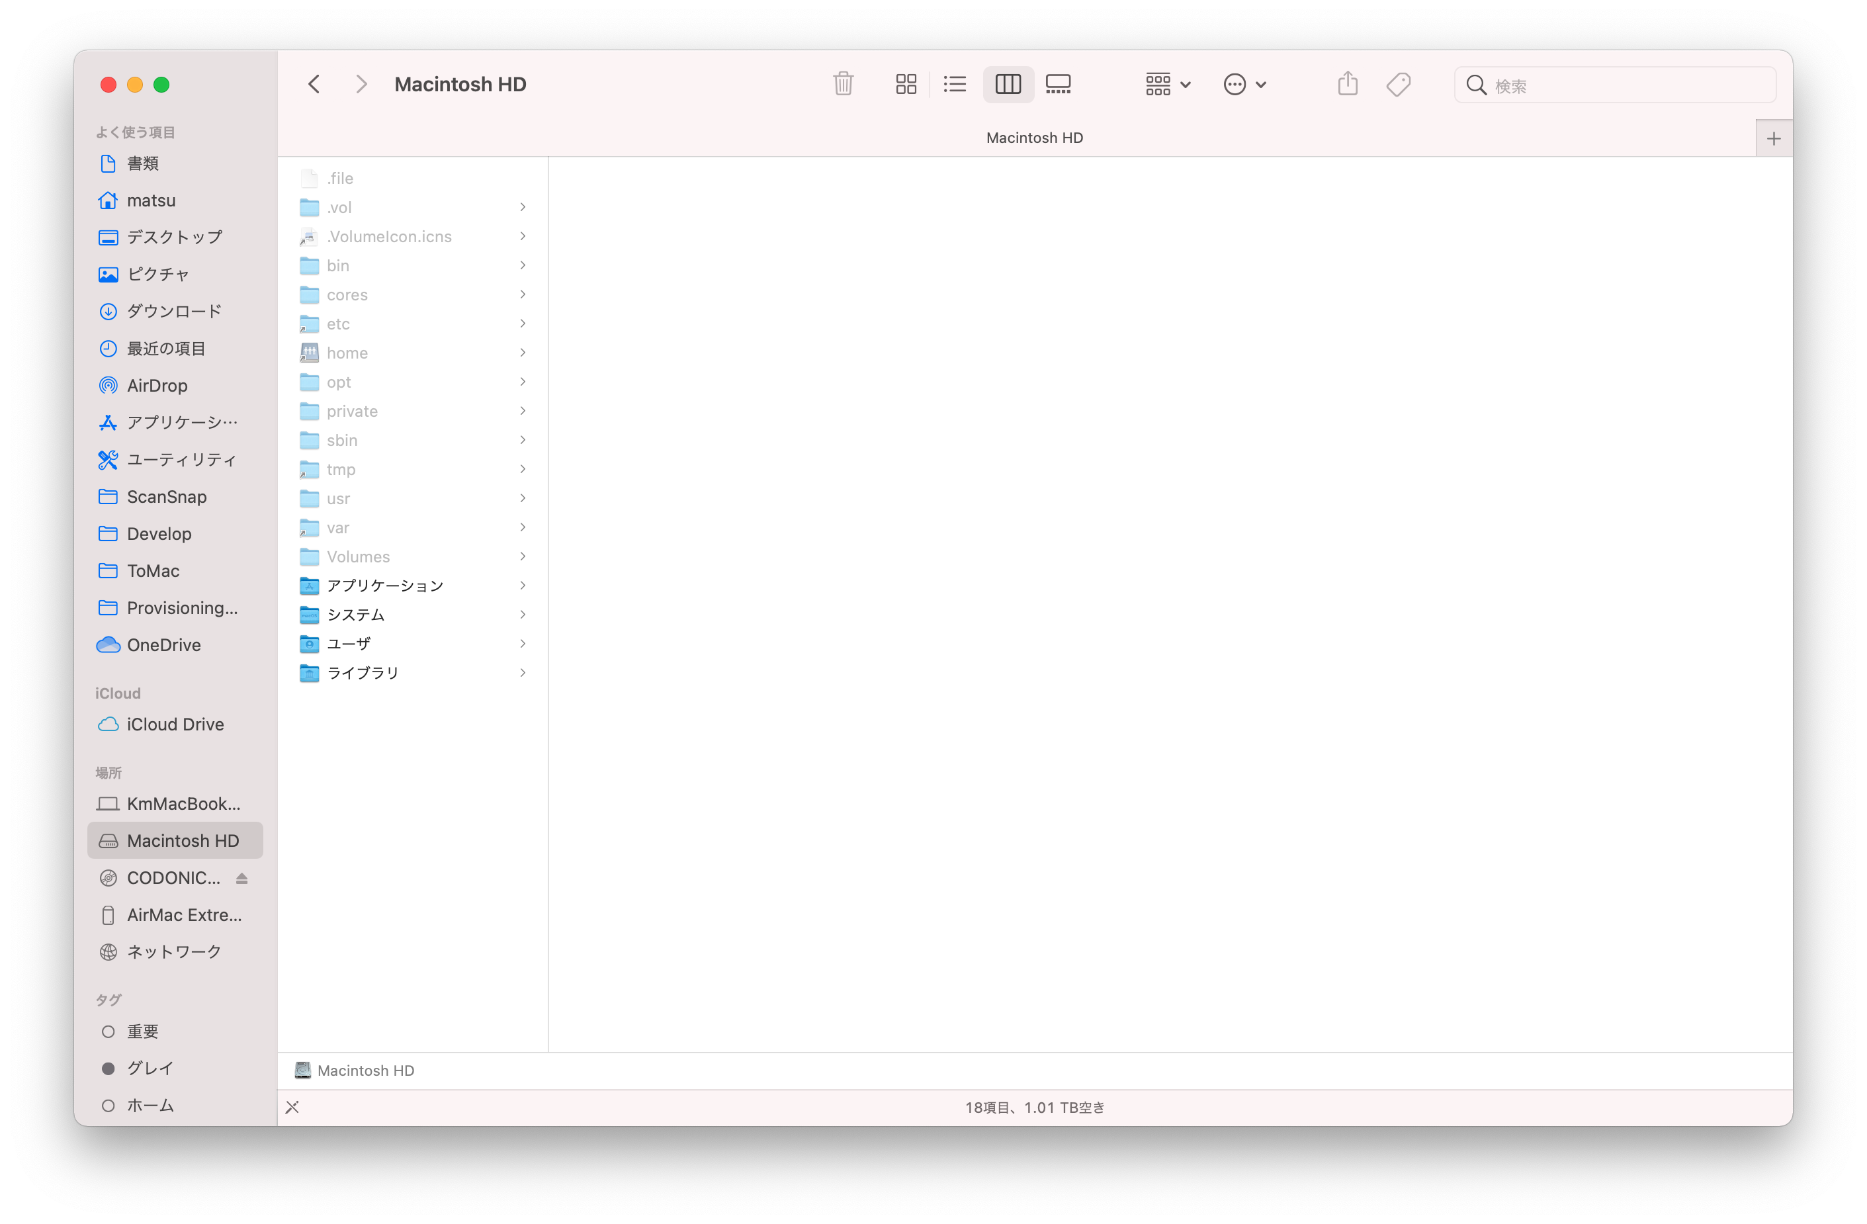Filter by the グレイ tag

[175, 1069]
